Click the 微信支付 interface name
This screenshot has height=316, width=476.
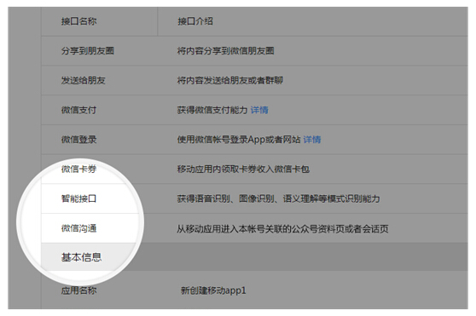[78, 110]
